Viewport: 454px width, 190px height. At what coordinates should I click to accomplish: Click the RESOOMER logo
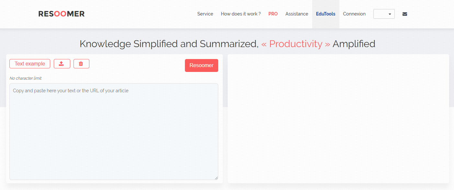(62, 14)
